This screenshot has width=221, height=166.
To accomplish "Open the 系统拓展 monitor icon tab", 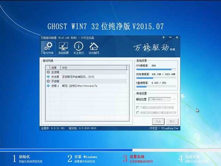I will [x=63, y=48].
